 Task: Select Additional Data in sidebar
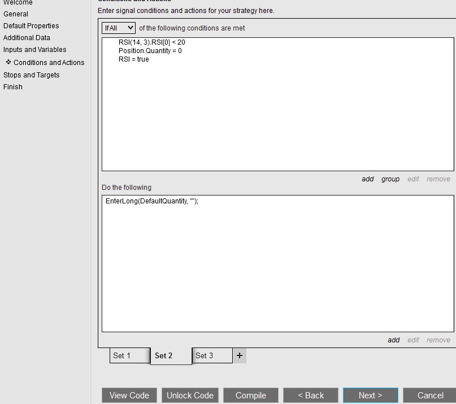point(27,38)
